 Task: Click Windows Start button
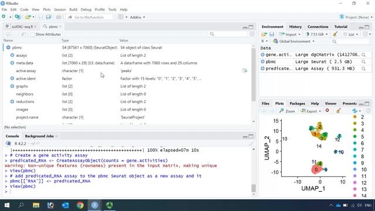[x=7, y=205]
